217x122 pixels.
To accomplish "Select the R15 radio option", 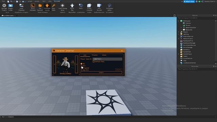I will point(81,66).
